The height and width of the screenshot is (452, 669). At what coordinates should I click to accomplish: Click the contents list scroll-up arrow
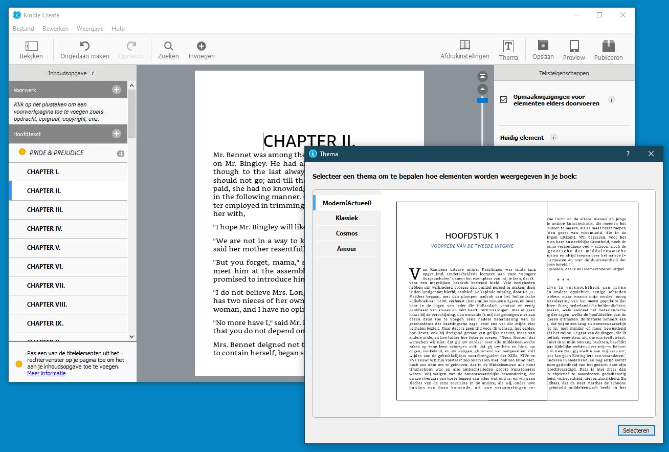click(x=131, y=85)
